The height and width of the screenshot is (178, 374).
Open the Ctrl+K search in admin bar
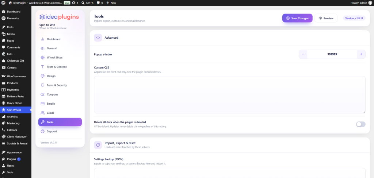pos(88,3)
